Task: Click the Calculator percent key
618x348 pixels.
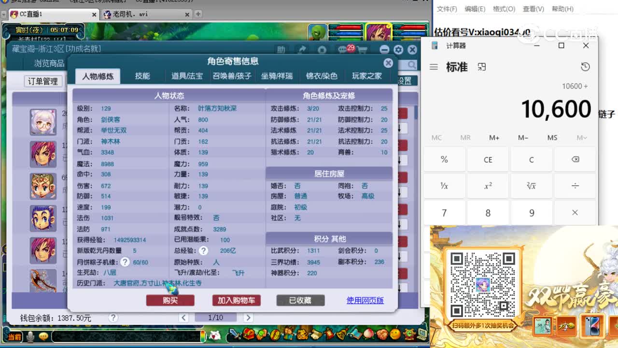Action: pyautogui.click(x=445, y=159)
